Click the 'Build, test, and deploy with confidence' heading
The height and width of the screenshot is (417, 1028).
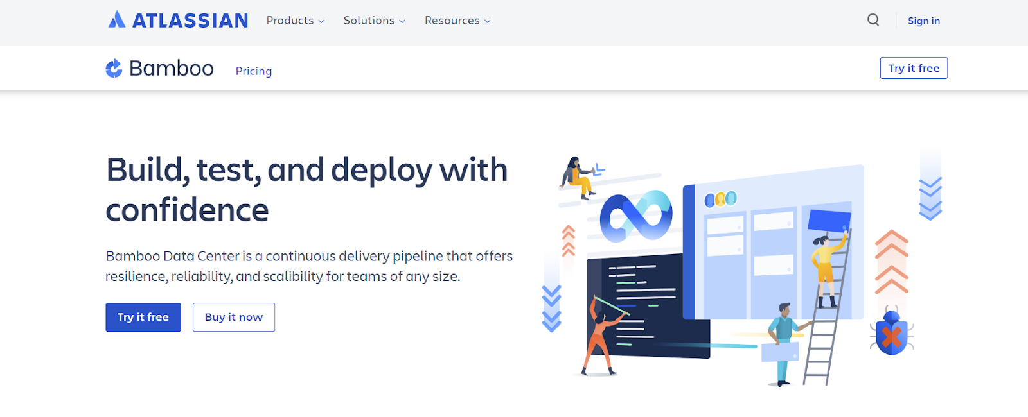click(307, 190)
